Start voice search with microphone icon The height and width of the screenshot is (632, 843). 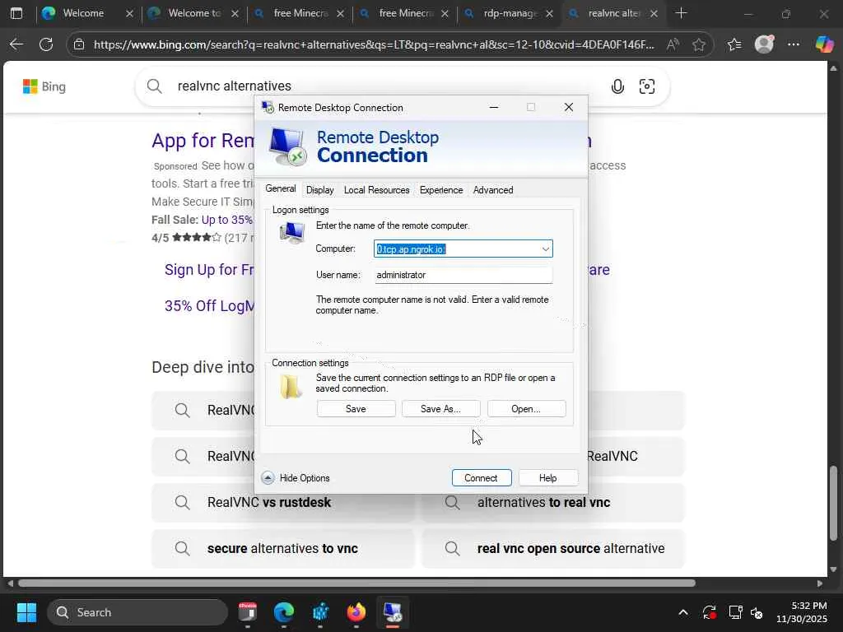617,86
